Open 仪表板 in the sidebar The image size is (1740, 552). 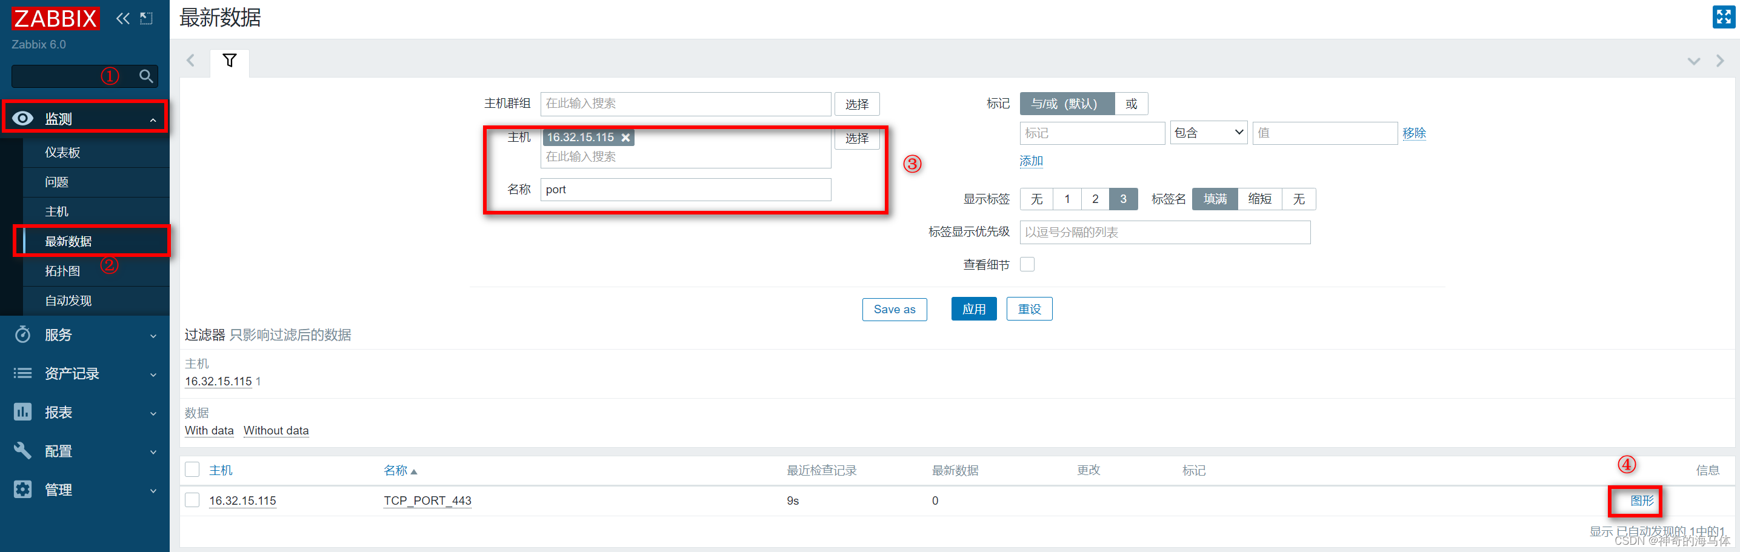pos(63,153)
